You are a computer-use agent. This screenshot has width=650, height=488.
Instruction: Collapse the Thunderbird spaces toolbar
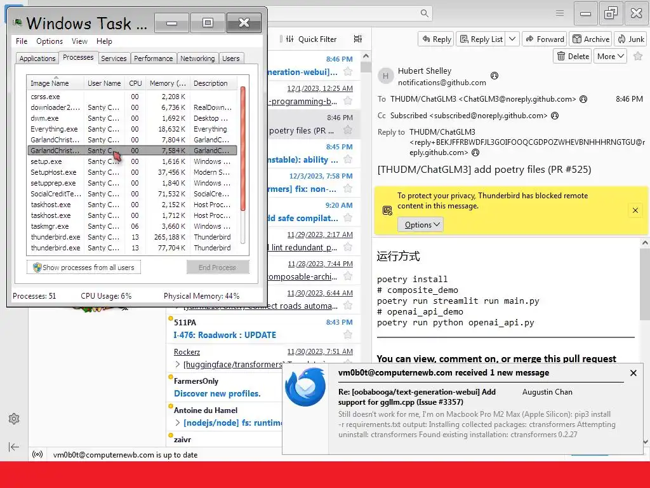14,447
